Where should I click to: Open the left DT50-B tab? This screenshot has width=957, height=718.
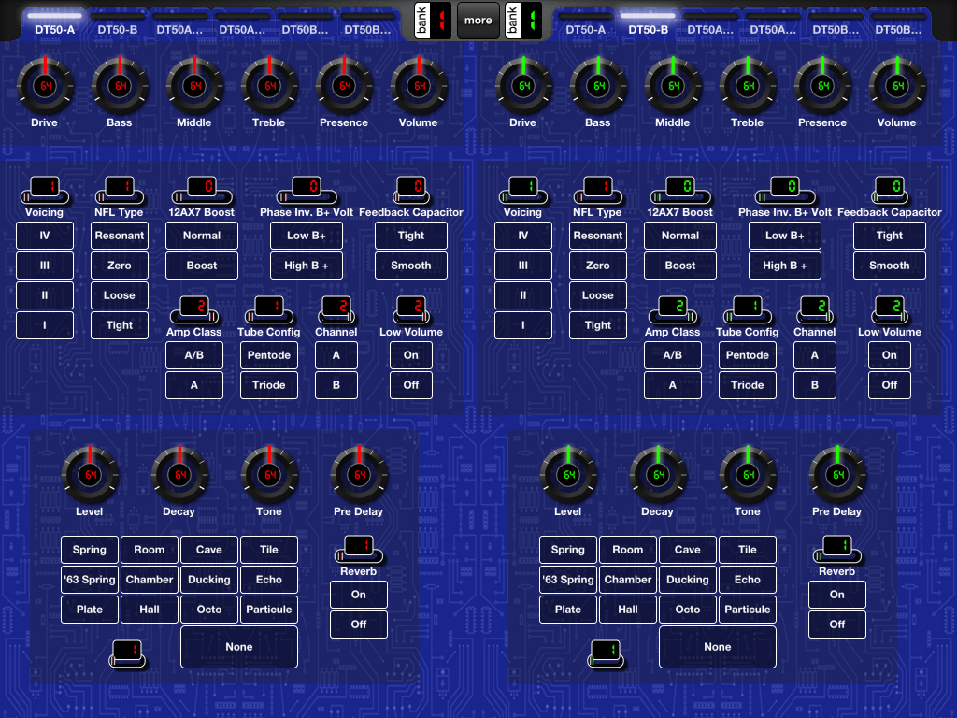[x=117, y=24]
